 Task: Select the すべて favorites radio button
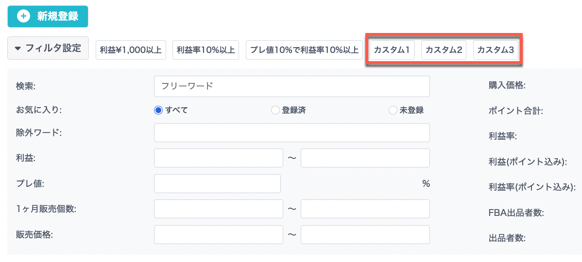(x=158, y=110)
